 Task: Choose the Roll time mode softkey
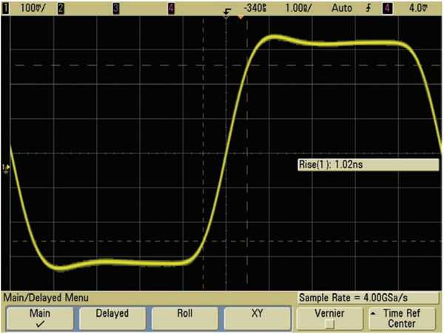click(184, 318)
